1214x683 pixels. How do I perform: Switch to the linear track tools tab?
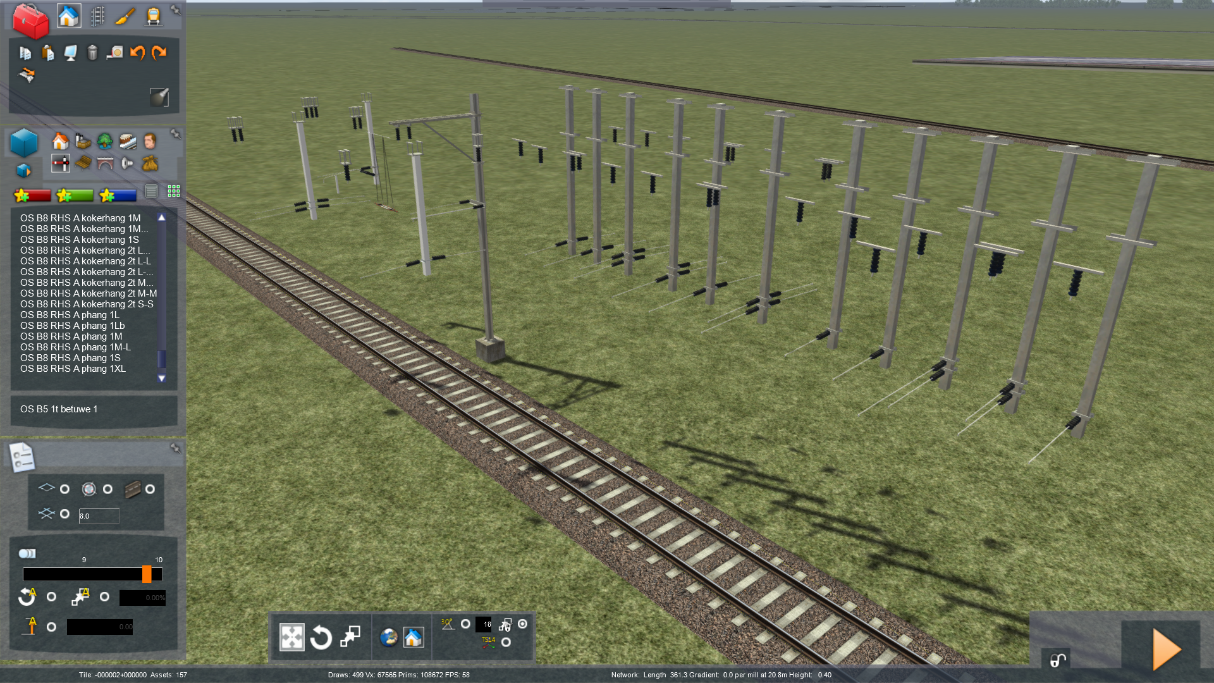click(97, 16)
